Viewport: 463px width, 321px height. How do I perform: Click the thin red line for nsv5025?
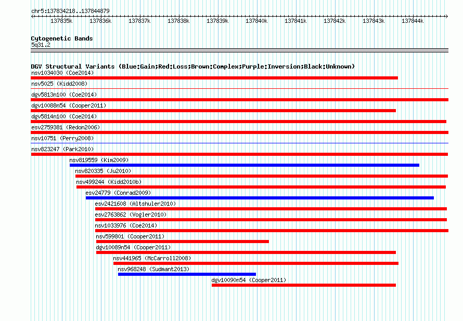[239, 88]
